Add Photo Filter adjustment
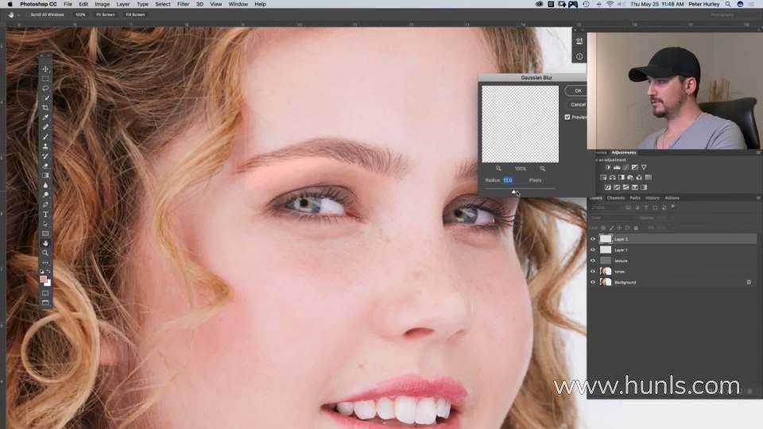 (630, 177)
